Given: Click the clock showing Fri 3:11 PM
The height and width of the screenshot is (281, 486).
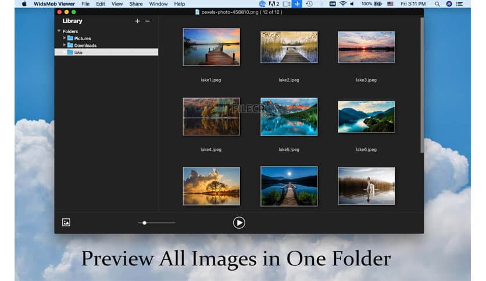Looking at the screenshot, I should tap(413, 3).
